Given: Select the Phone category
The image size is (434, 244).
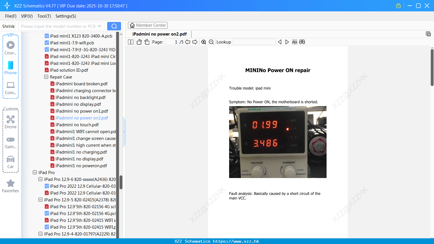Looking at the screenshot, I should 11,68.
